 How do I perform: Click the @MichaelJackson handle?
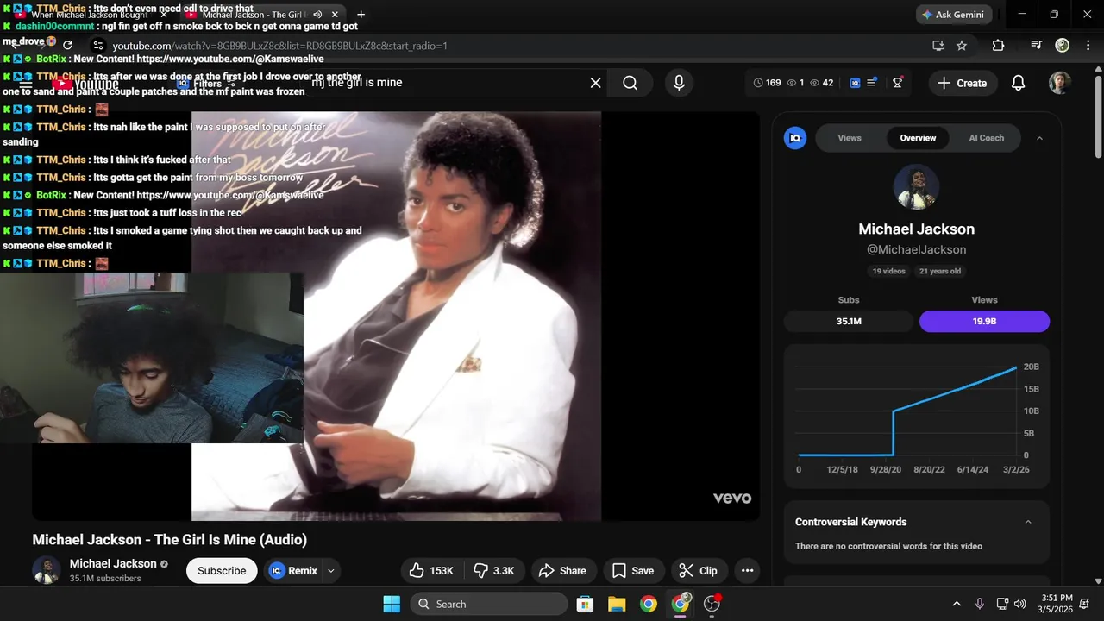click(916, 249)
